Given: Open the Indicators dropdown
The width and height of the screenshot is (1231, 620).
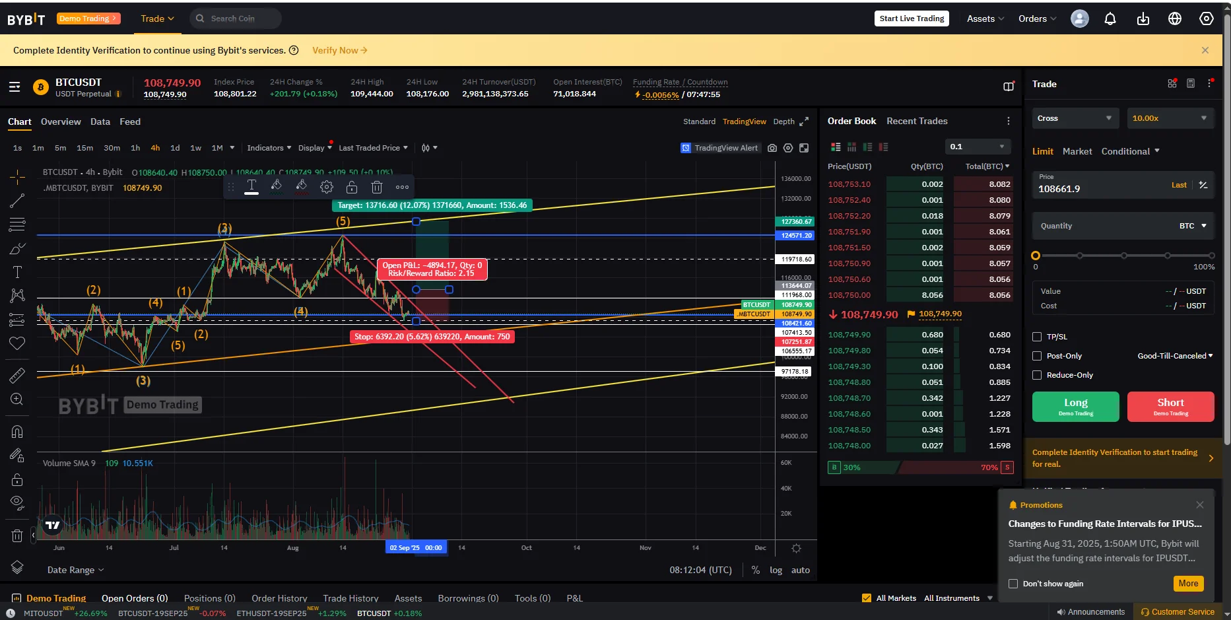Looking at the screenshot, I should (269, 148).
